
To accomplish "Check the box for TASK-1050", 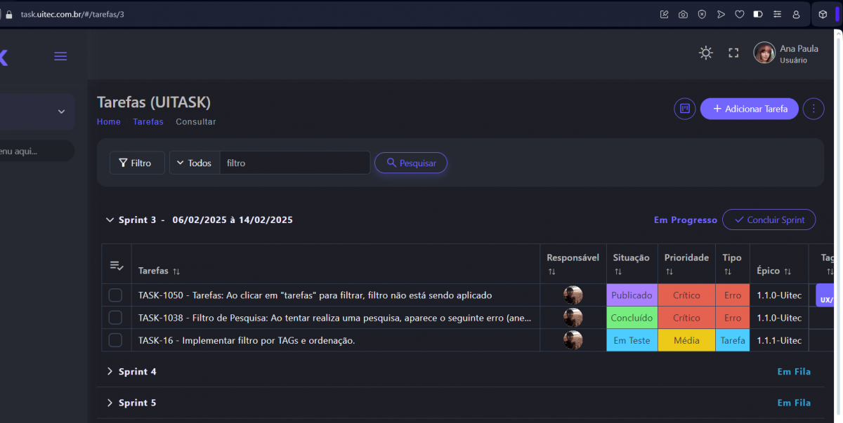I will [x=115, y=295].
